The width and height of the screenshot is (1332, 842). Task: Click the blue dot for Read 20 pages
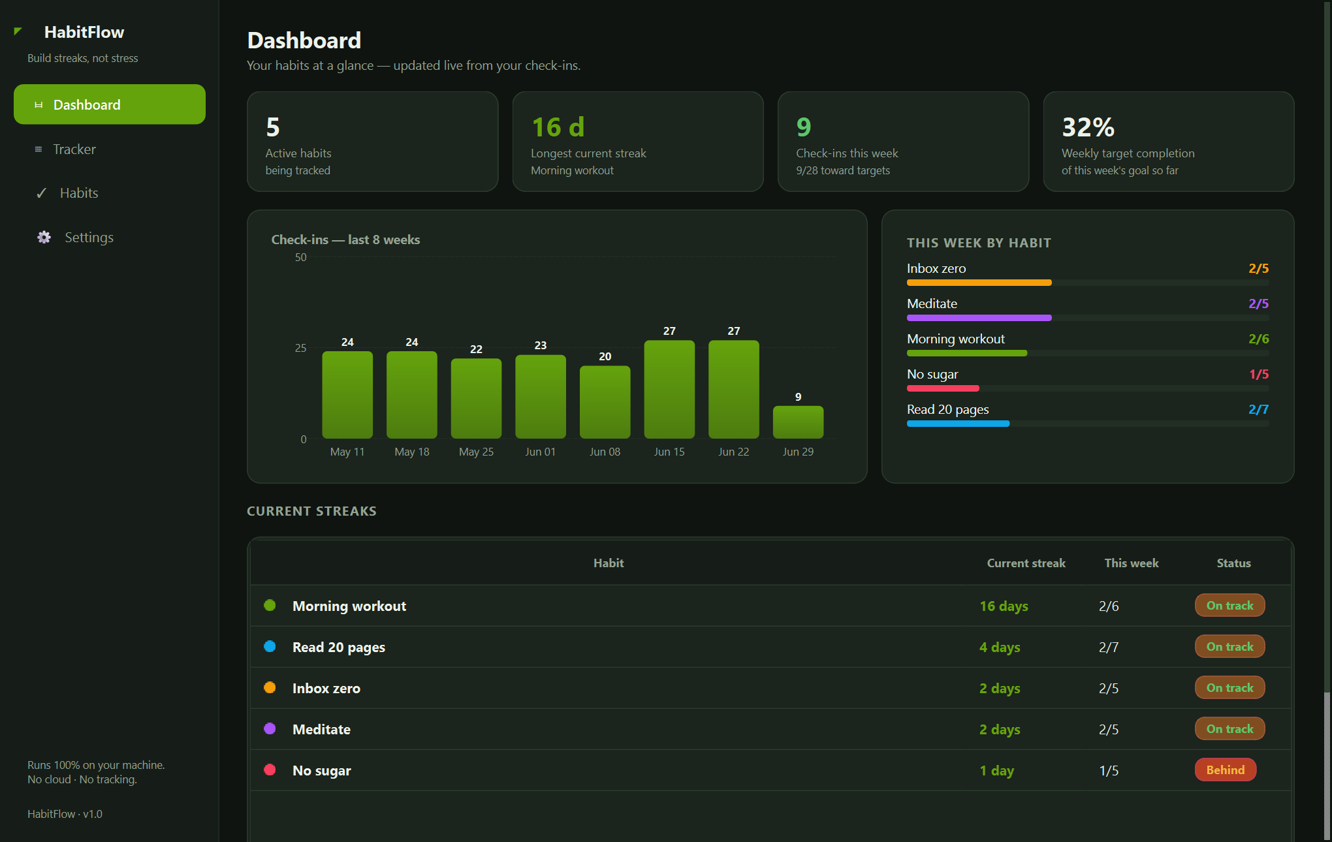coord(270,646)
